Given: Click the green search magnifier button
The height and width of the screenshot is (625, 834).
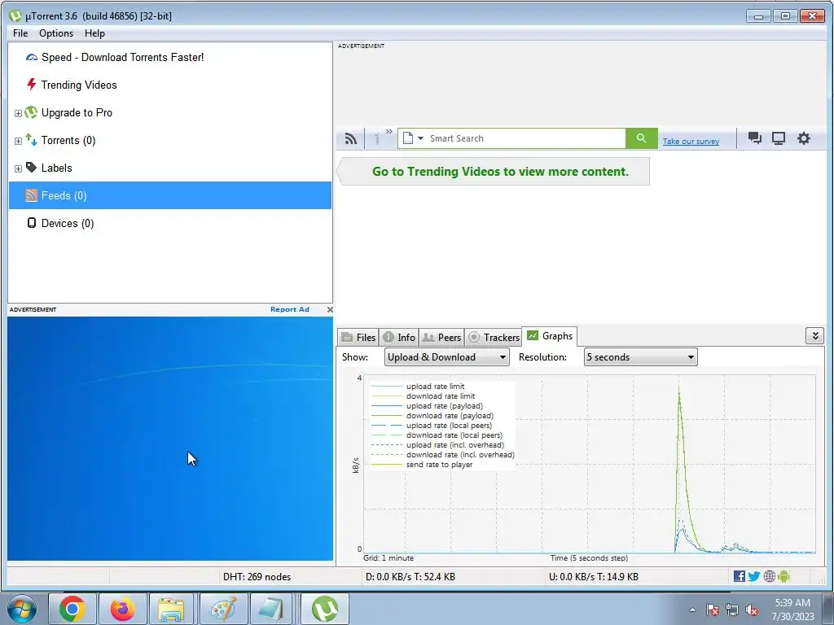Looking at the screenshot, I should pos(642,138).
